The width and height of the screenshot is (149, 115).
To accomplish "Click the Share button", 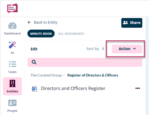I will click(132, 23).
